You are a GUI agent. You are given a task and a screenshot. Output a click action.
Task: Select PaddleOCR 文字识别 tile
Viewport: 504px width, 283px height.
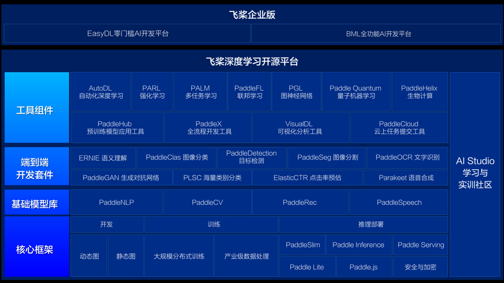pos(407,158)
